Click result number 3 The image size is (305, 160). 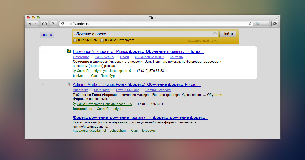click(43, 118)
